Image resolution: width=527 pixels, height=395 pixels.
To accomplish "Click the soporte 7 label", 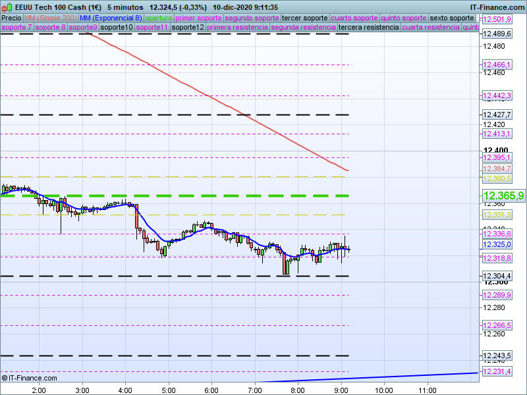I will (17, 28).
